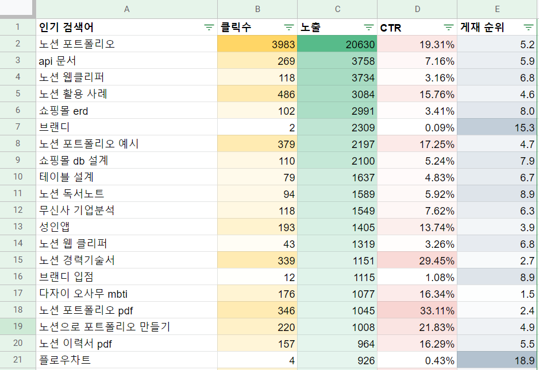Viewport: 539px width, 370px height.
Task: Click header cell CTR
Action: tap(417, 27)
